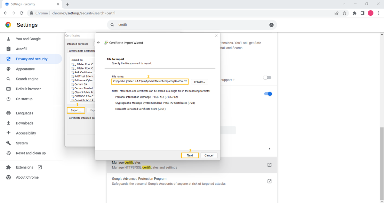Select Privacy and security section
Viewport: 384px width, 203px height.
tap(31, 59)
